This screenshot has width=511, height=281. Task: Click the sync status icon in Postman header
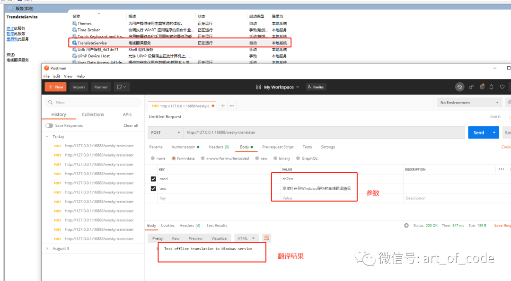click(459, 87)
